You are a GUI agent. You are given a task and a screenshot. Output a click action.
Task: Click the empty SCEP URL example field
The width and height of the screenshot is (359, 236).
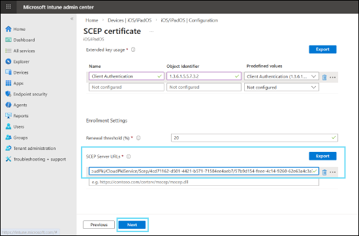click(x=204, y=183)
